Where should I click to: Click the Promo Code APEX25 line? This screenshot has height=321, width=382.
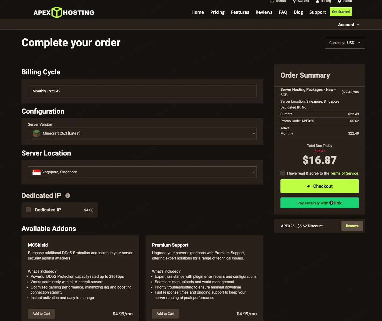click(320, 121)
